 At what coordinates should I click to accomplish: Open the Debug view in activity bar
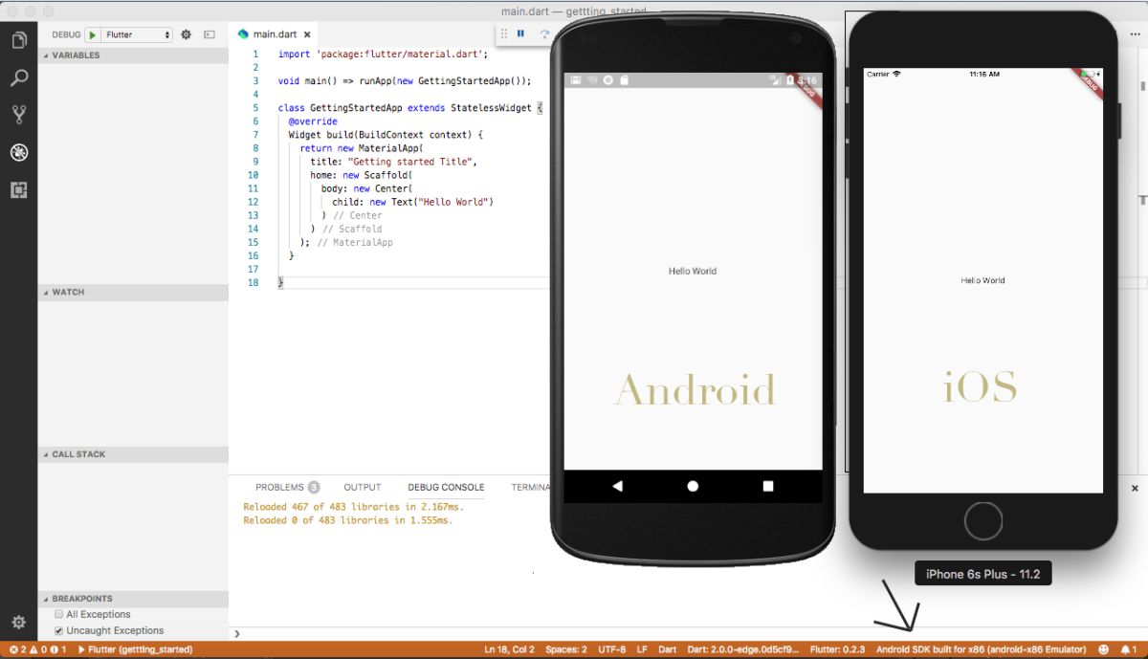click(x=18, y=152)
